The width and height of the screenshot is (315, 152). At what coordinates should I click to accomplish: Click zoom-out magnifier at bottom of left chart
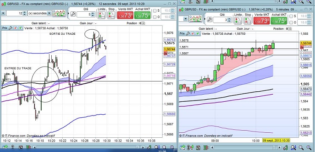[x=164, y=147]
